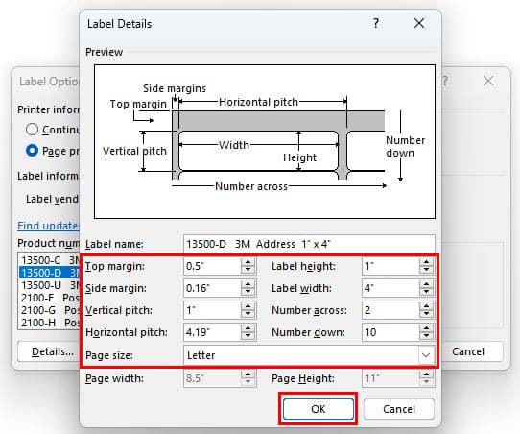Increase the Label height value
The width and height of the screenshot is (520, 434).
[427, 262]
